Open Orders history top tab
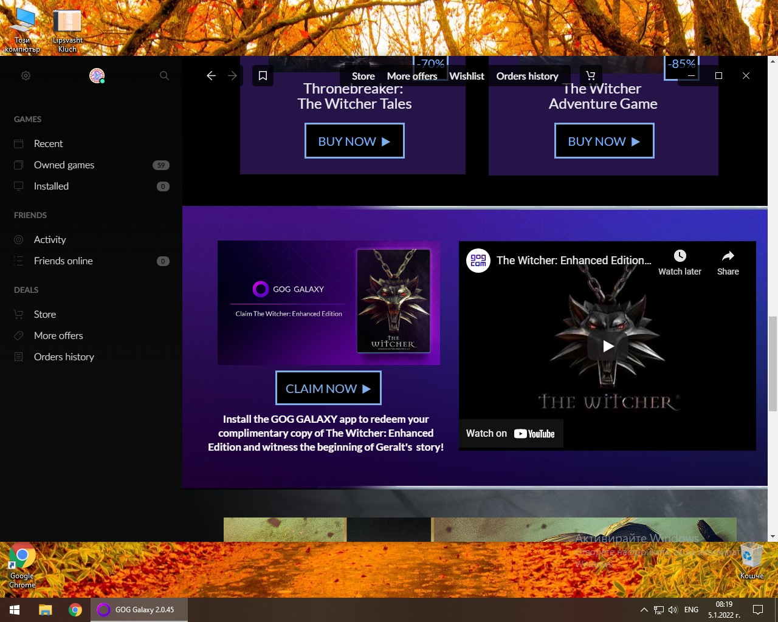 527,76
